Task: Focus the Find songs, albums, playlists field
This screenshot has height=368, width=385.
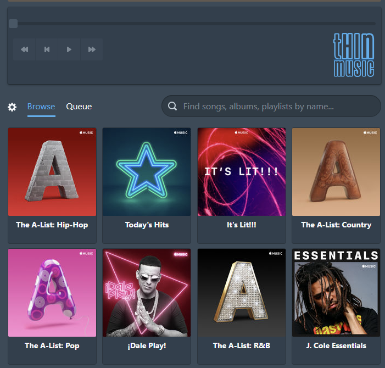Action: click(271, 106)
